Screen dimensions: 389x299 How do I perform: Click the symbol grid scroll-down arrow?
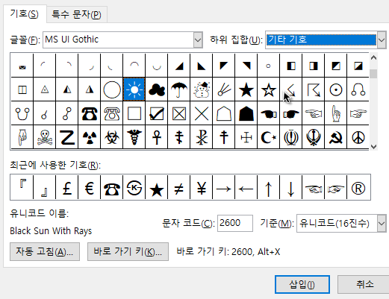[x=373, y=146]
